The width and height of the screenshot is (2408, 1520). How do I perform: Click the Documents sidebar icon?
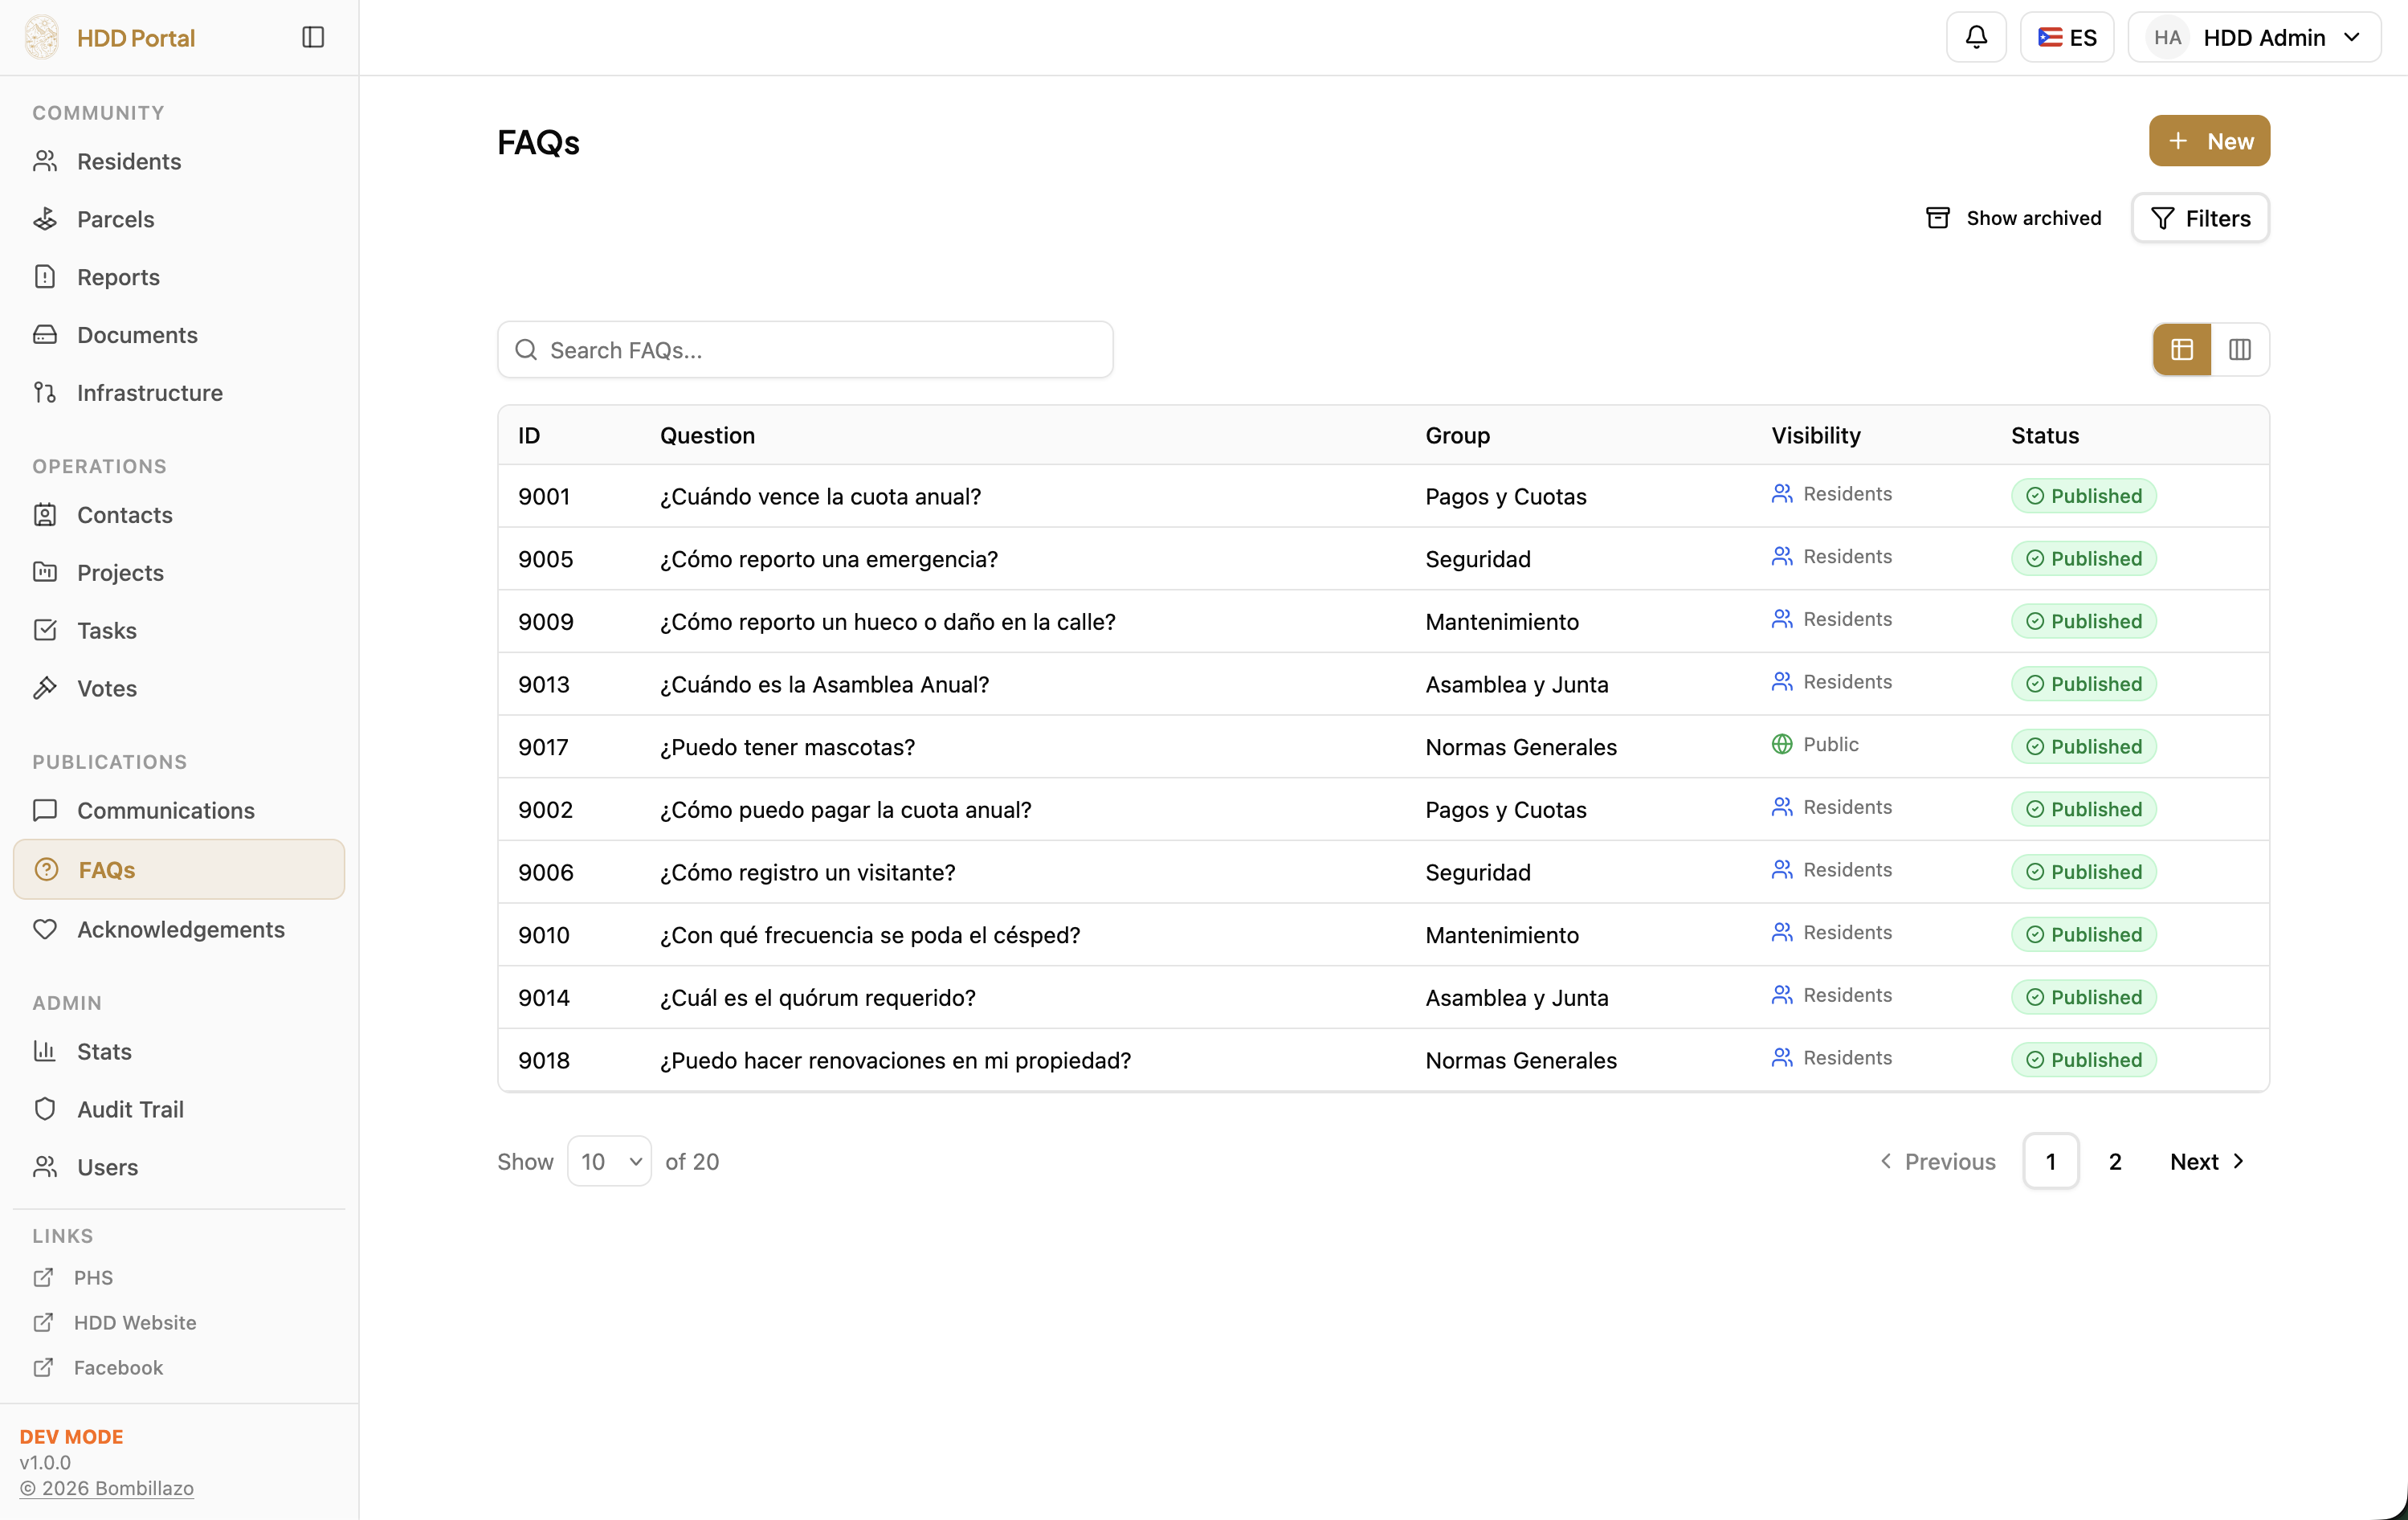point(45,335)
